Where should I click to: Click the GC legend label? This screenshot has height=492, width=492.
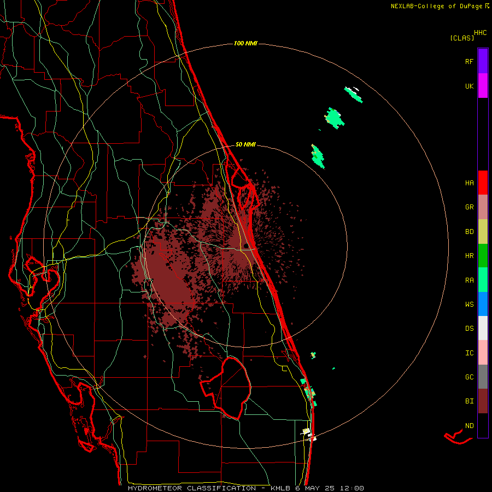pos(470,377)
